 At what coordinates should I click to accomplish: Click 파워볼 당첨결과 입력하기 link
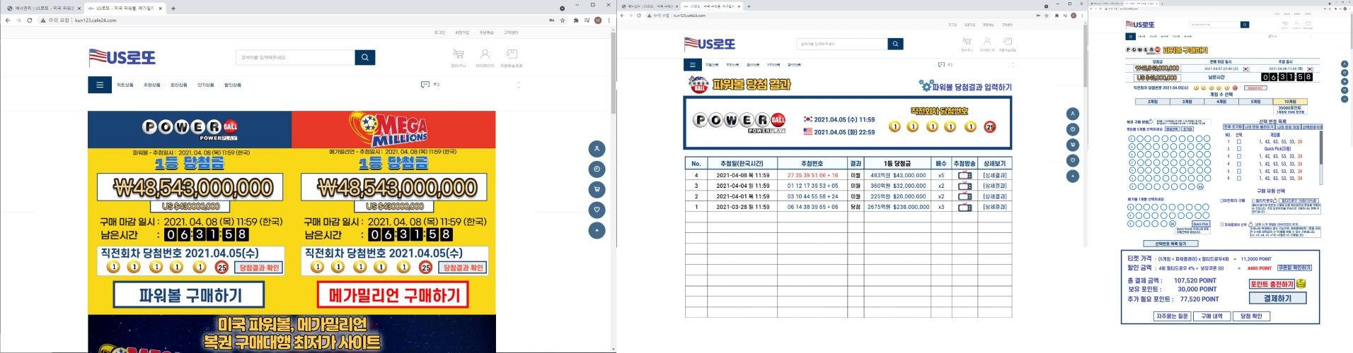point(972,87)
